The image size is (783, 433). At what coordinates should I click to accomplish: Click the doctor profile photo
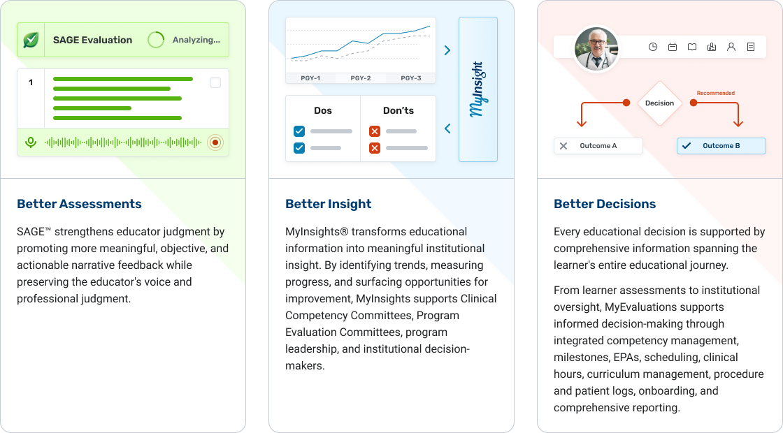click(597, 48)
